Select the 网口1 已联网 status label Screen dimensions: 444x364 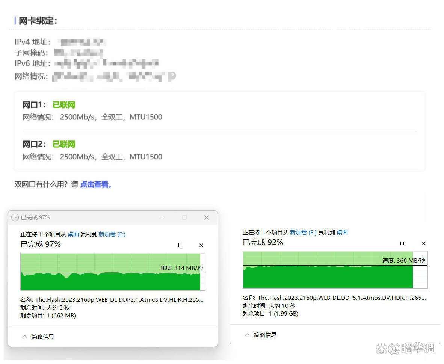pos(64,105)
